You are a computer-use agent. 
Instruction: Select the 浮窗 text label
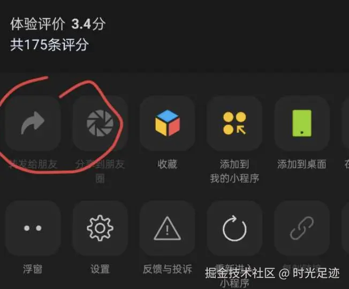point(33,269)
